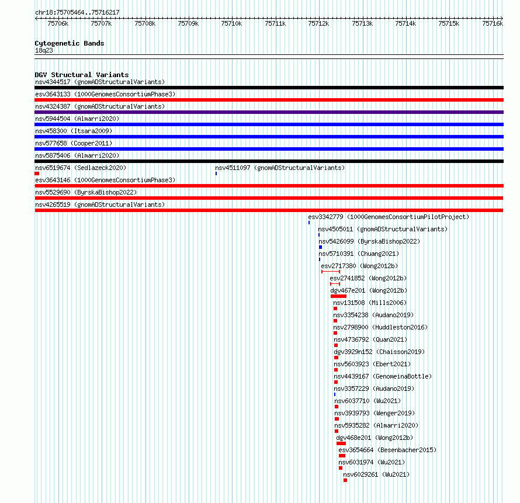Image resolution: width=520 pixels, height=503 pixels.
Task: Click the nsv5710391 Chuang2021 label
Action: [x=359, y=254]
